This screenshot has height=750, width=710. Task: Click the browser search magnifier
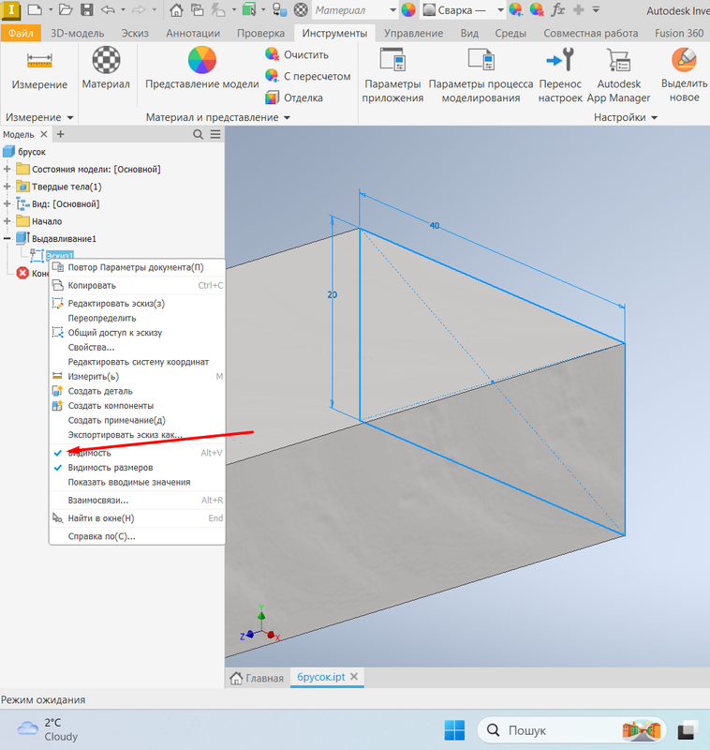click(x=198, y=134)
